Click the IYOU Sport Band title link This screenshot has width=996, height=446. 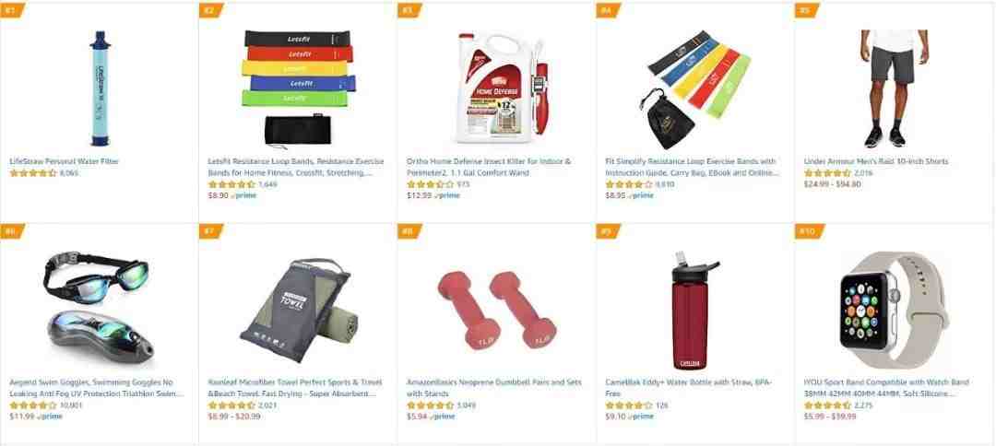(886, 388)
